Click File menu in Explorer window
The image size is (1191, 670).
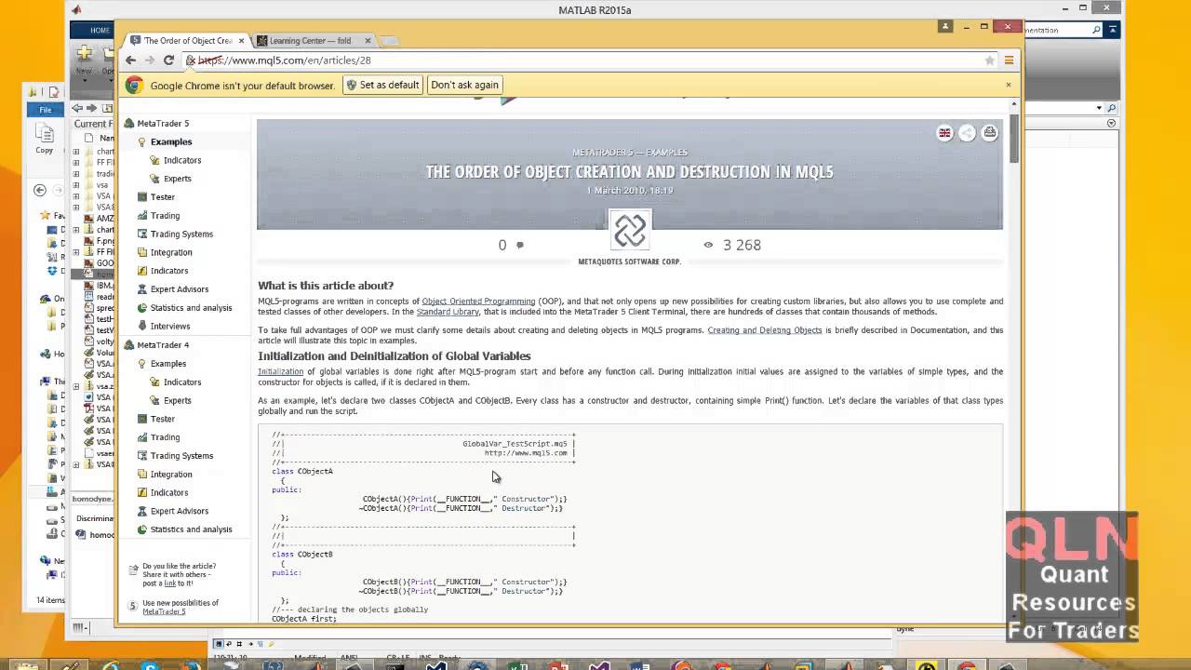pos(45,110)
